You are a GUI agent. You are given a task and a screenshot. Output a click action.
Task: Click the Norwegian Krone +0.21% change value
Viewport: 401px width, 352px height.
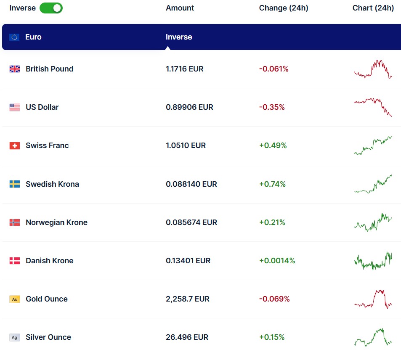[272, 222]
